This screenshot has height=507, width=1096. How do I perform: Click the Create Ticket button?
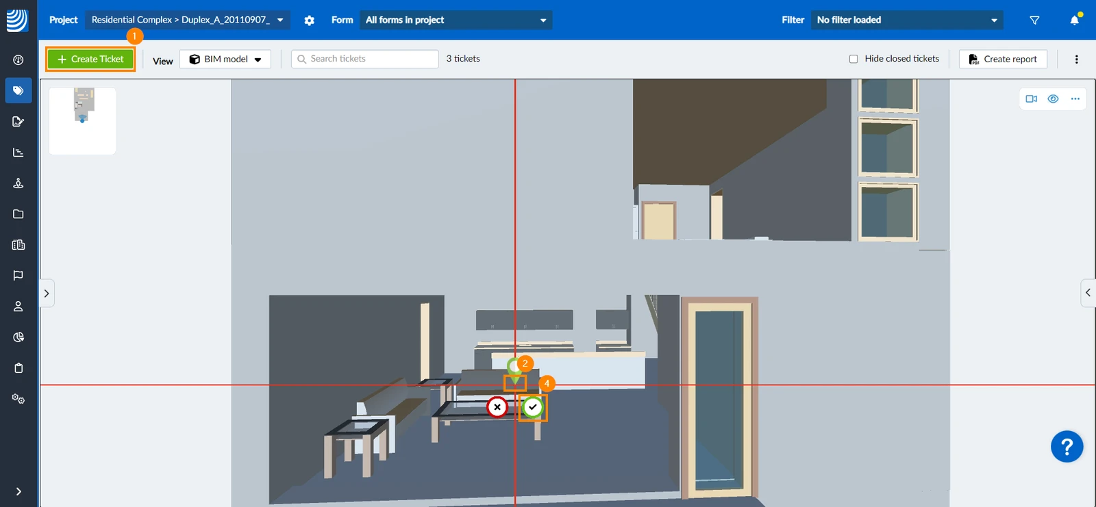coord(90,59)
